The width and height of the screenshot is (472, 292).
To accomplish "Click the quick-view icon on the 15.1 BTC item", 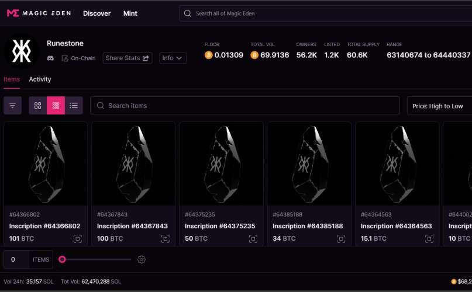I will 429,239.
